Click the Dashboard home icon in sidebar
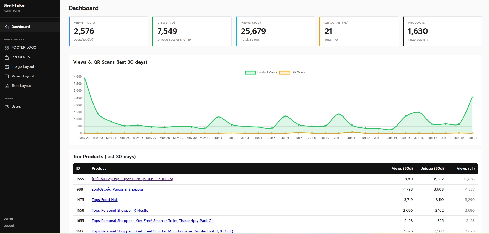 click(7, 27)
